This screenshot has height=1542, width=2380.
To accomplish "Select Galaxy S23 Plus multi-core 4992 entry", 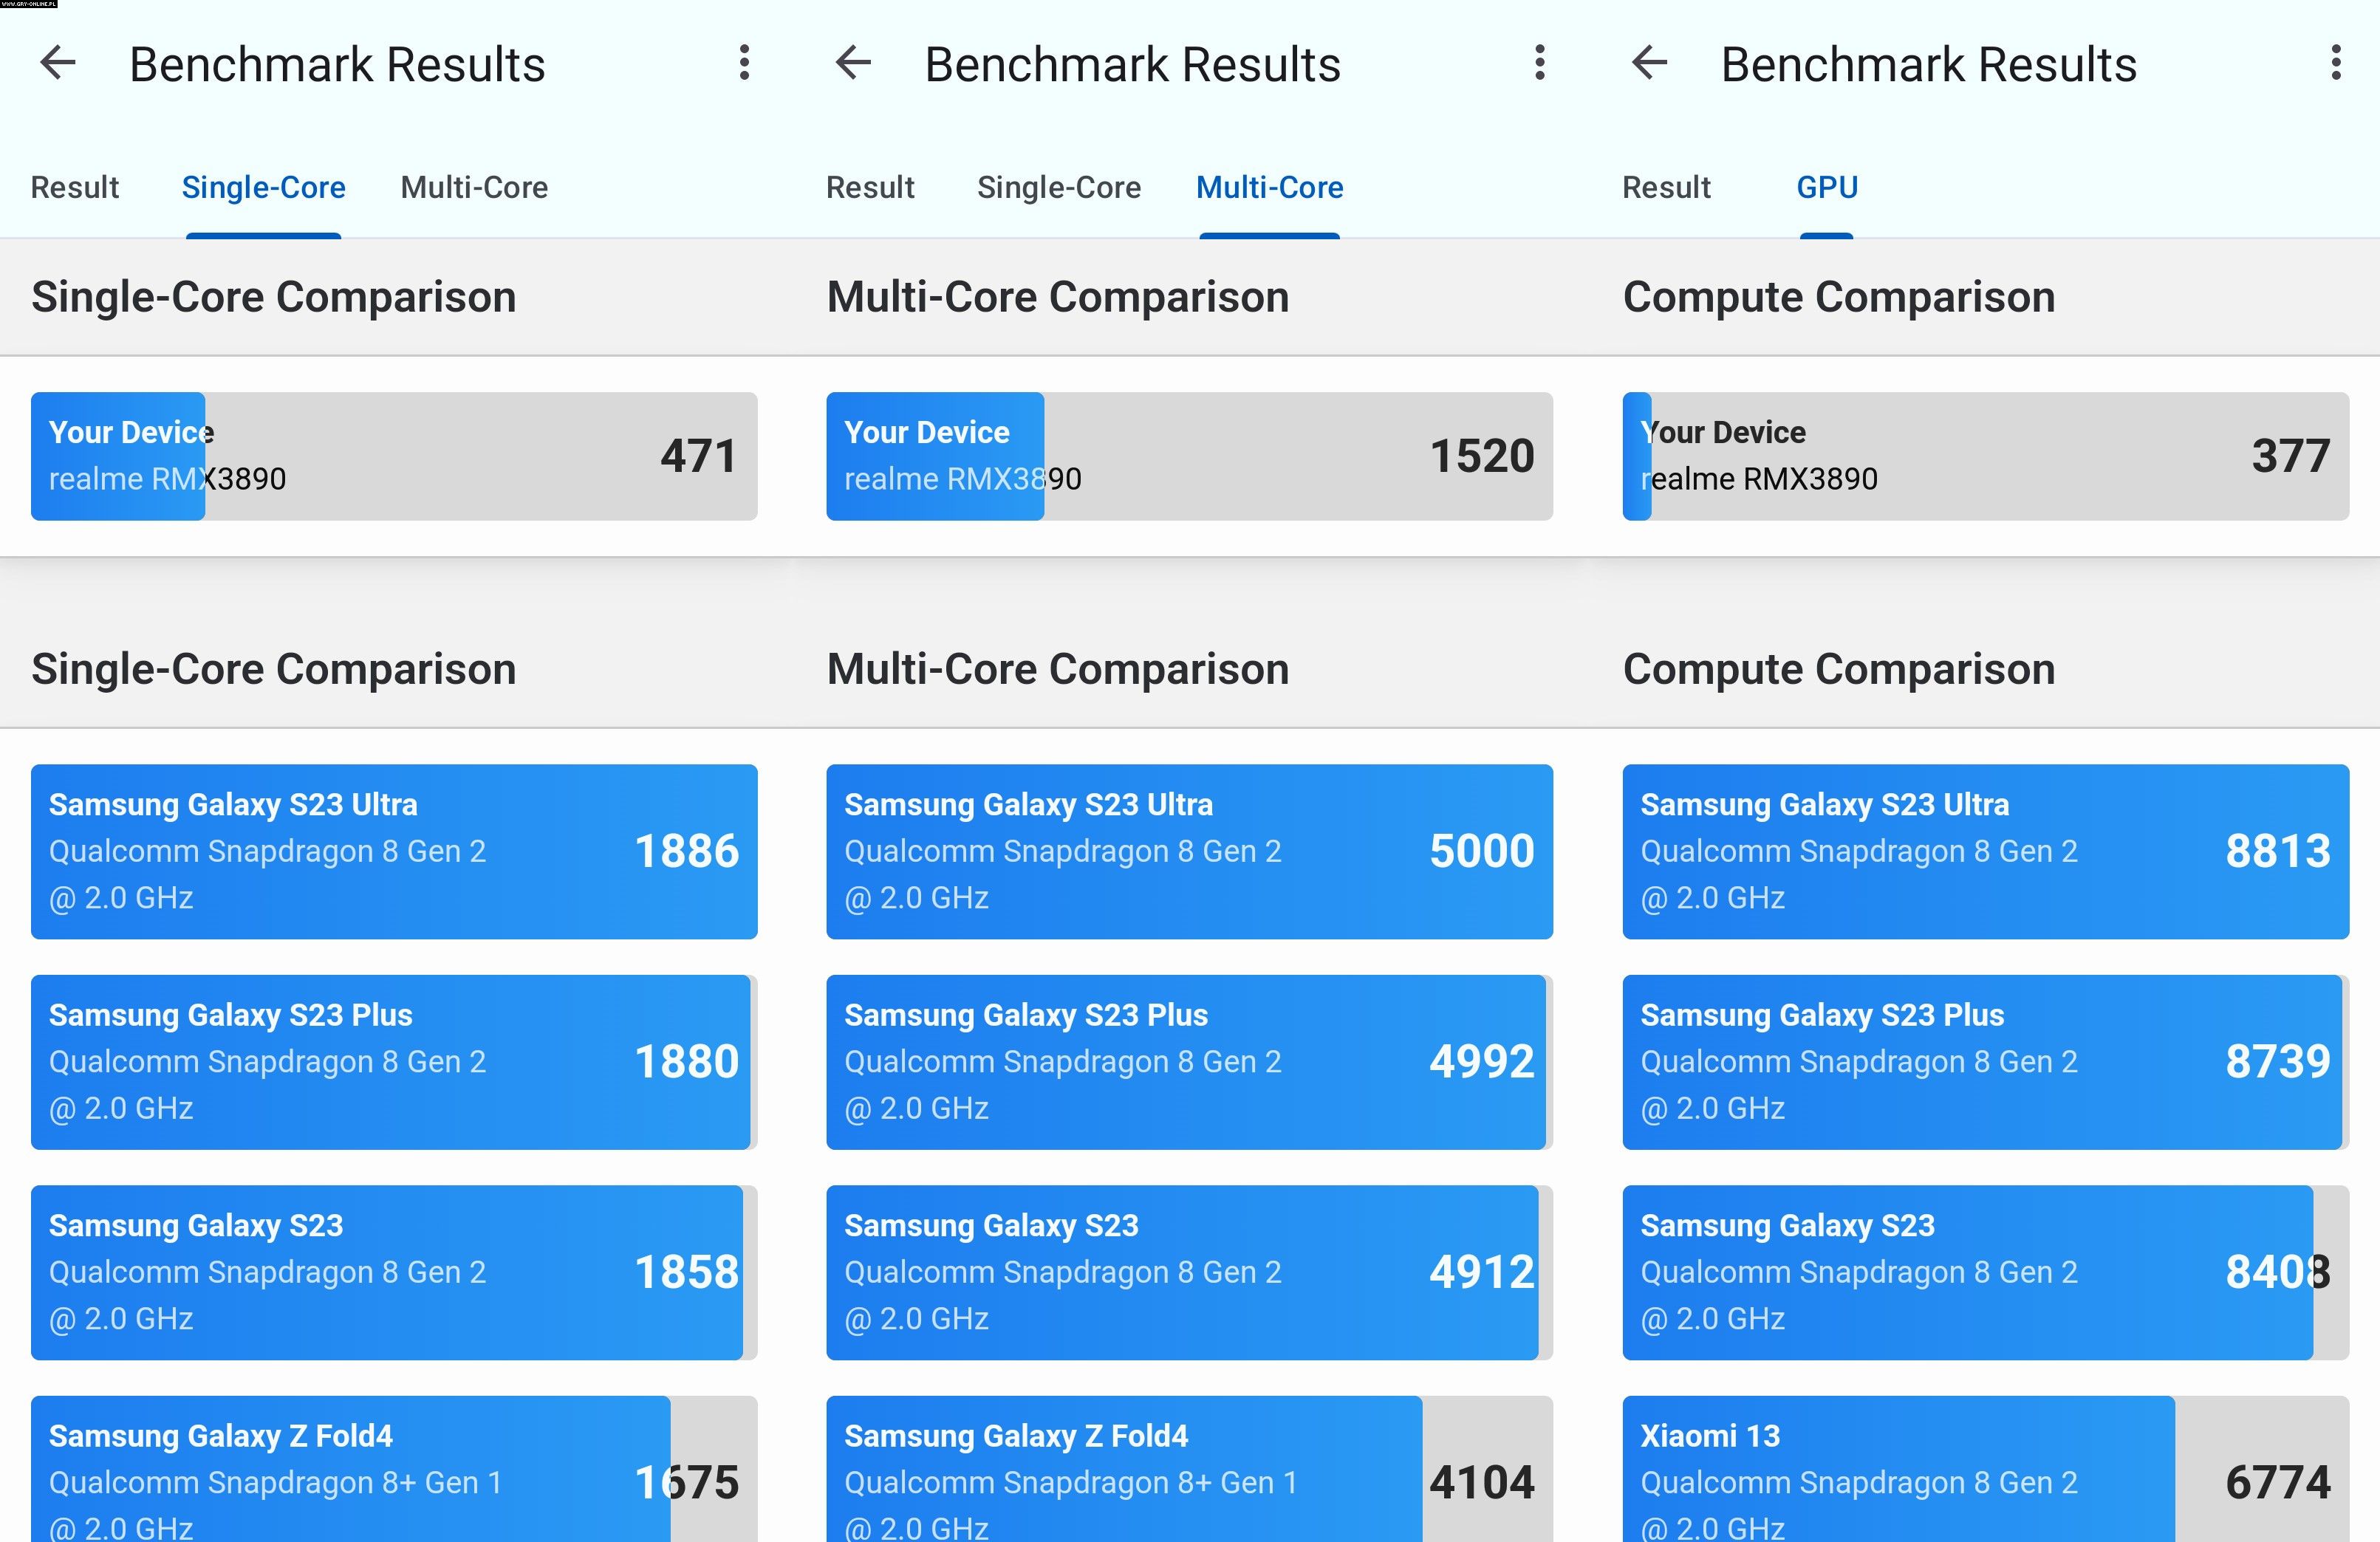I will [1189, 1062].
